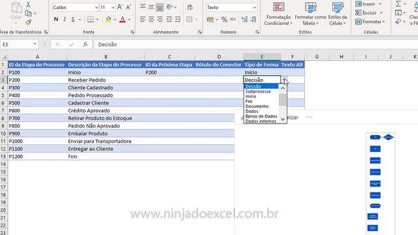
Task: Choose Documento from validation list
Action: 257,106
